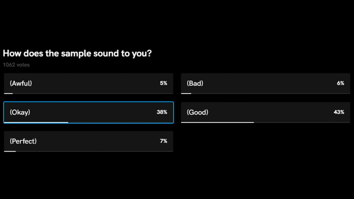This screenshot has height=199, width=354.
Task: Click the highlighted (Okay) selected answer
Action: click(88, 112)
